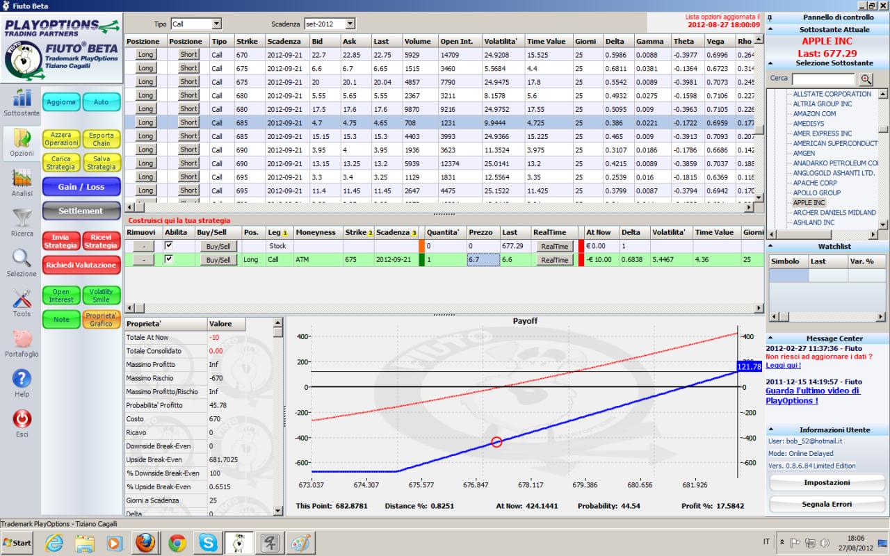The image size is (890, 556).
Task: Toggle Abilita checkbox for the Long Call leg
Action: [x=169, y=259]
